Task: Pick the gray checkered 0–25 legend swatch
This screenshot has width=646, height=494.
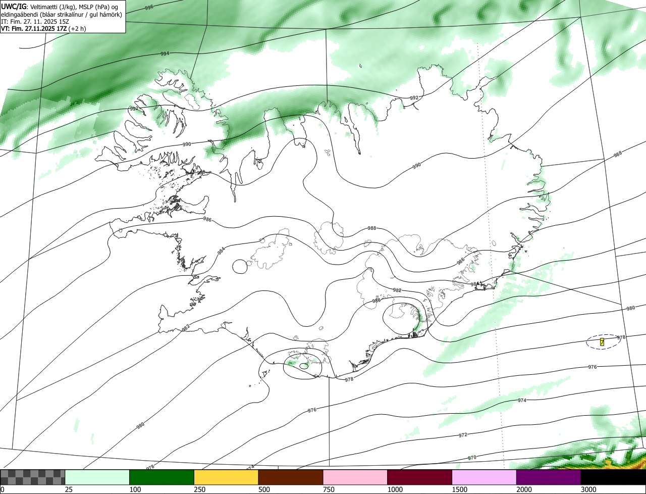Action: [x=33, y=477]
